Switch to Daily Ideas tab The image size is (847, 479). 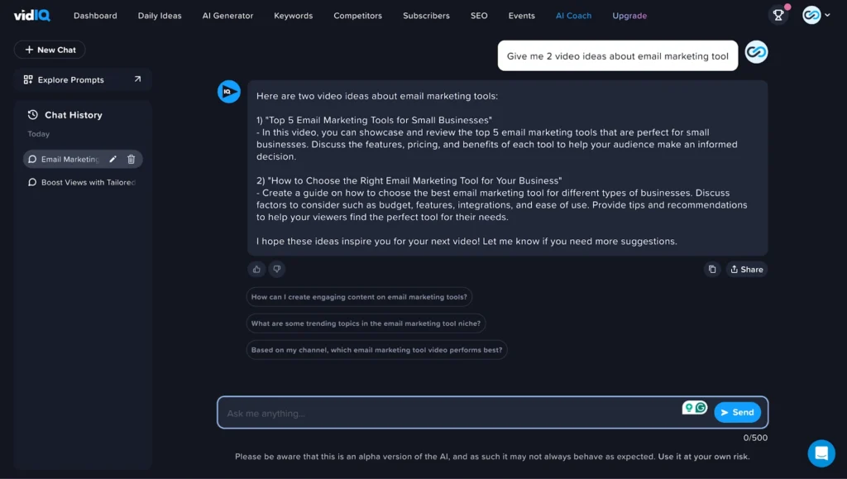[160, 16]
